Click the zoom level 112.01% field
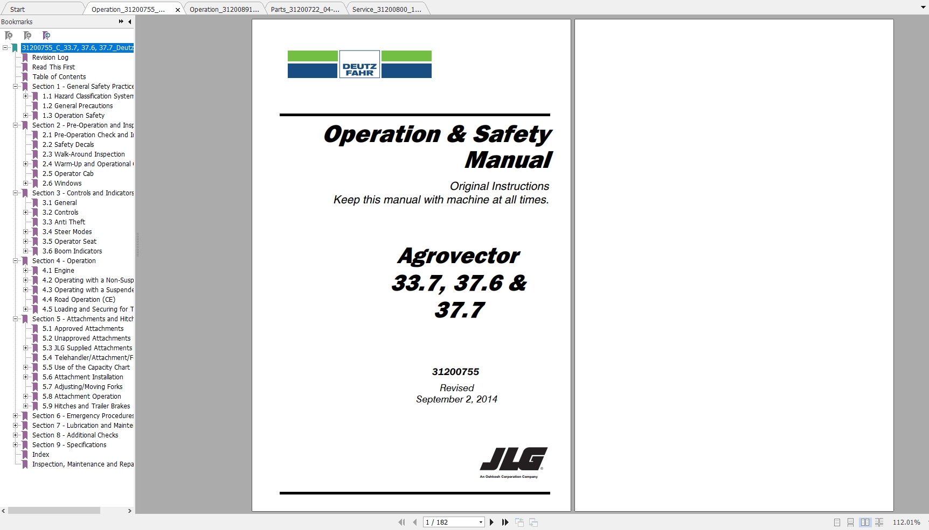Image resolution: width=929 pixels, height=530 pixels. pos(906,522)
